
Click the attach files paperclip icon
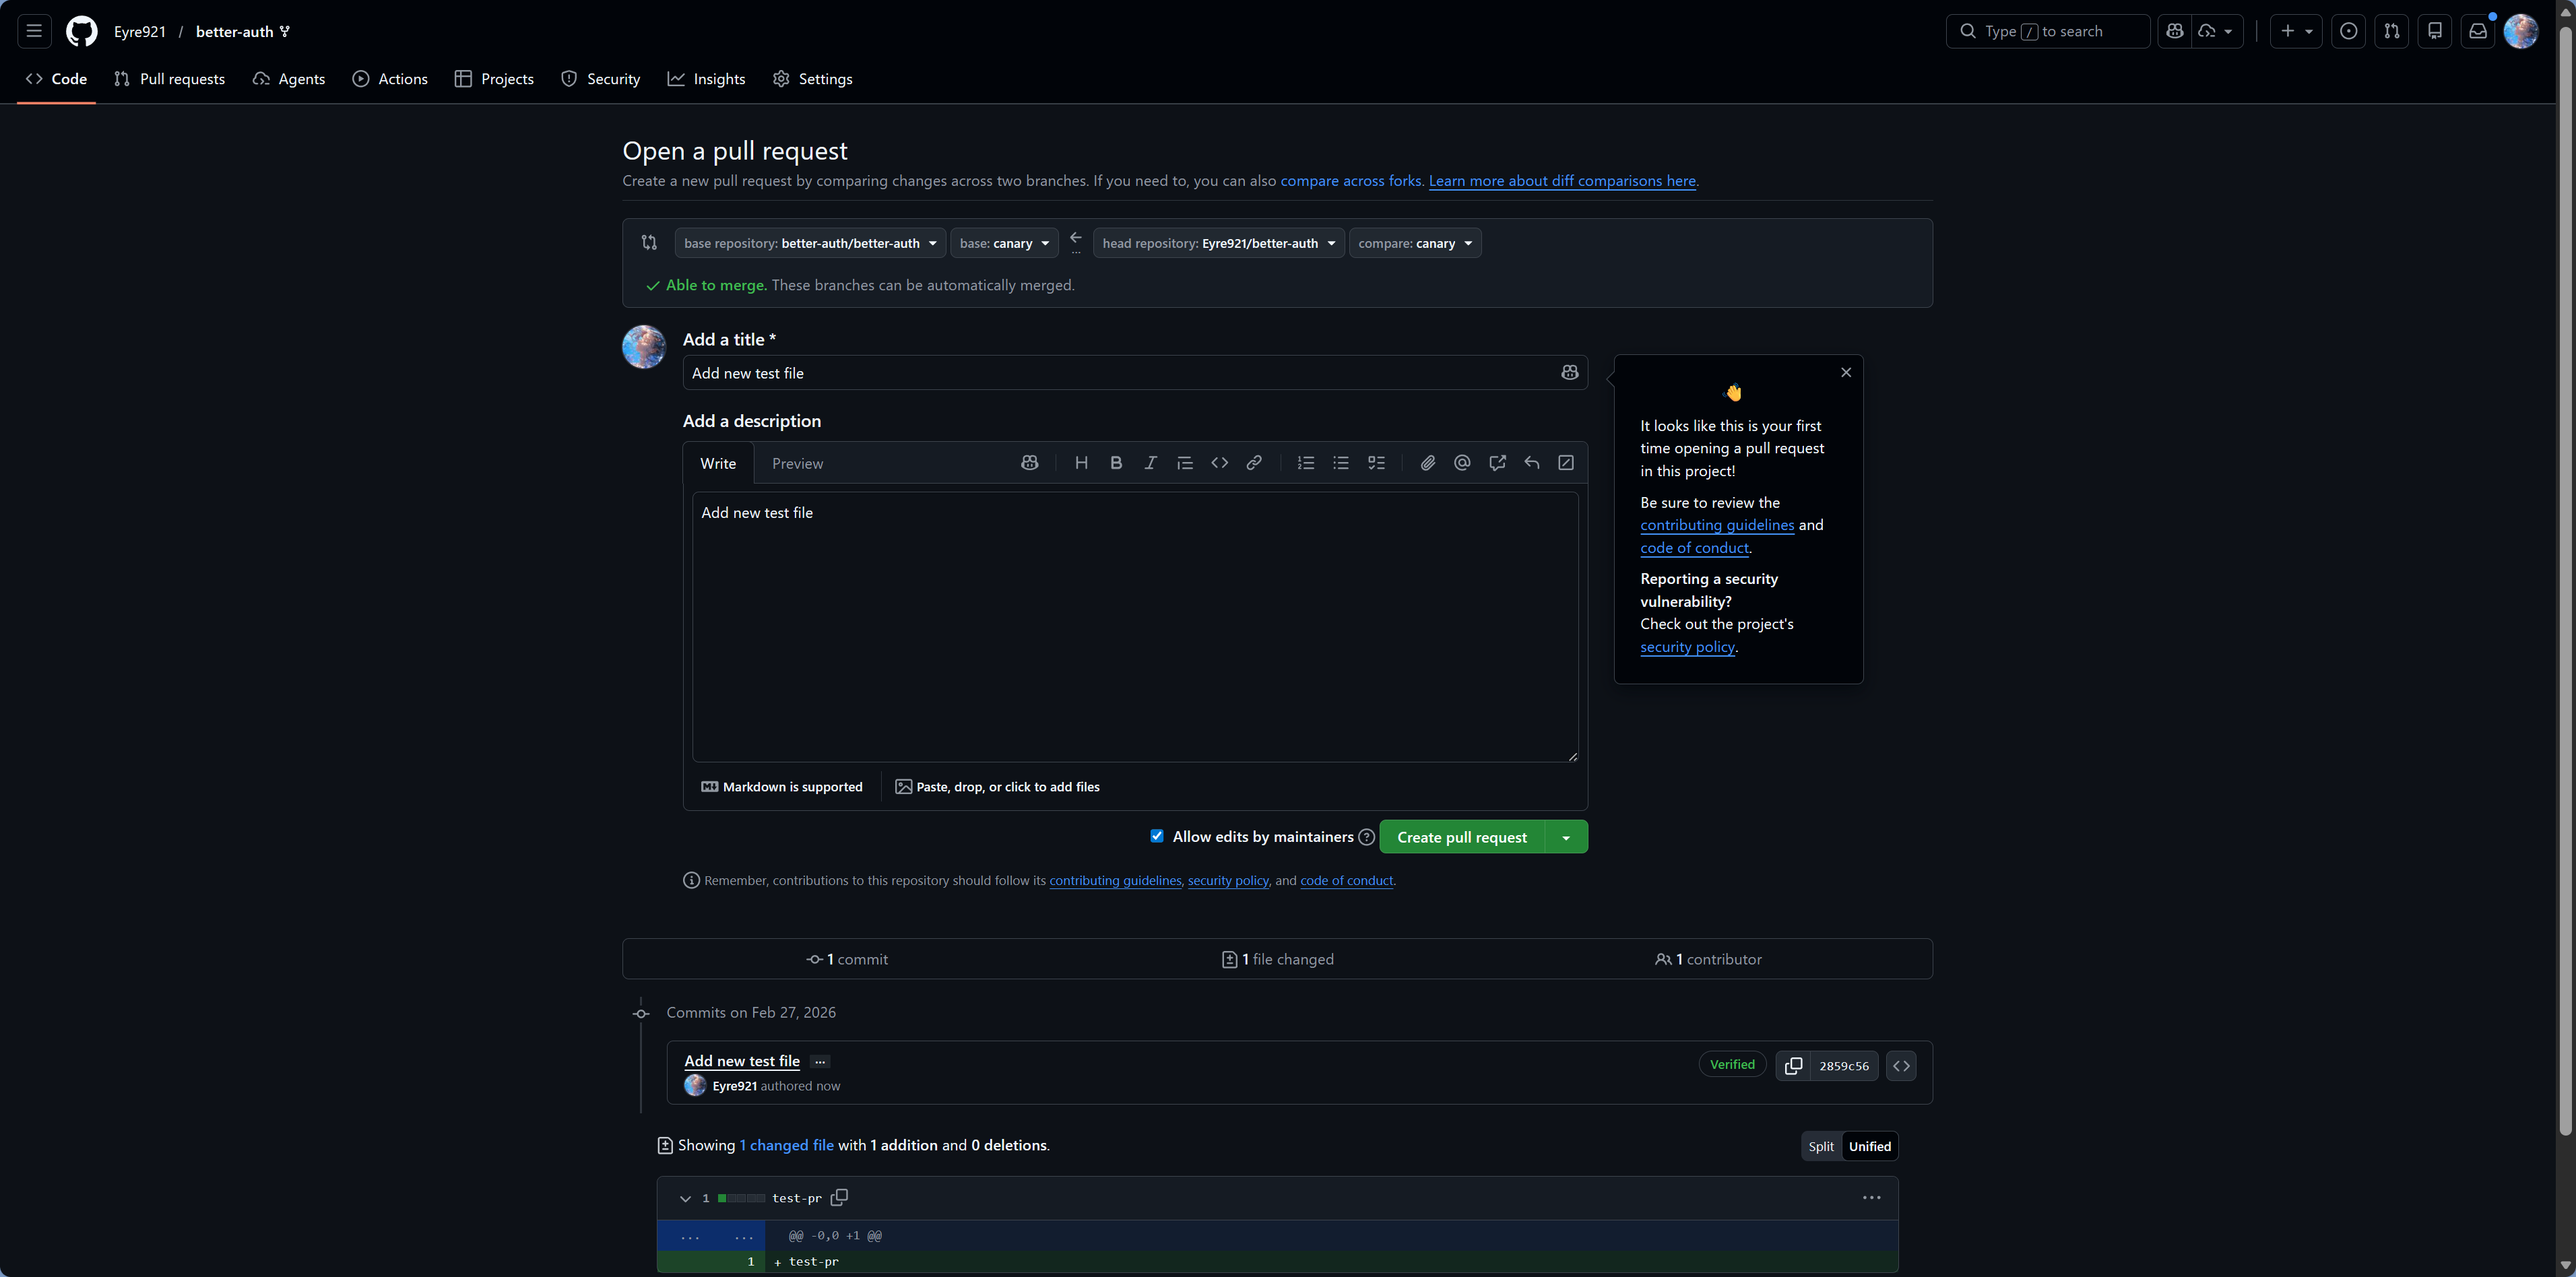[x=1427, y=463]
